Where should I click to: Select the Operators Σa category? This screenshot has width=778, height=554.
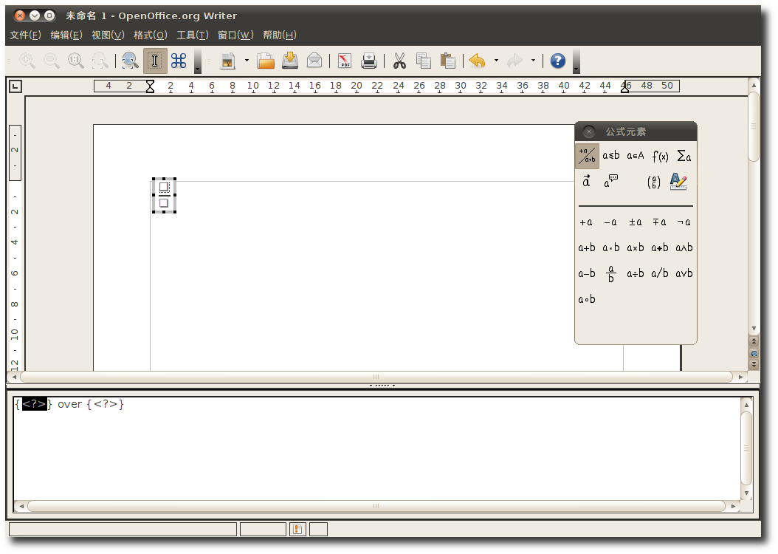(x=684, y=156)
